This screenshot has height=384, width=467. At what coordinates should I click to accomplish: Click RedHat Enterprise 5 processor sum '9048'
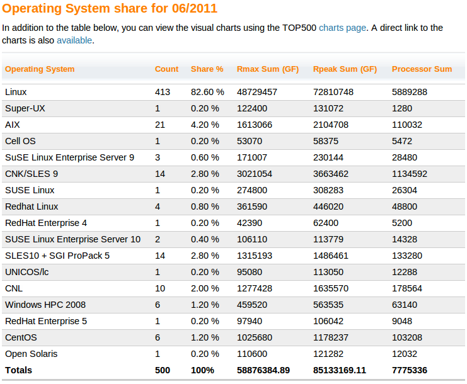coord(402,321)
